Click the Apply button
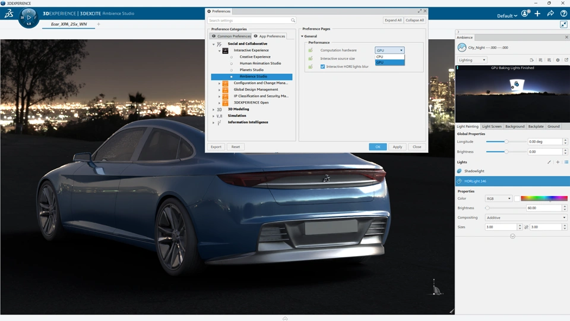The image size is (570, 321). click(397, 147)
